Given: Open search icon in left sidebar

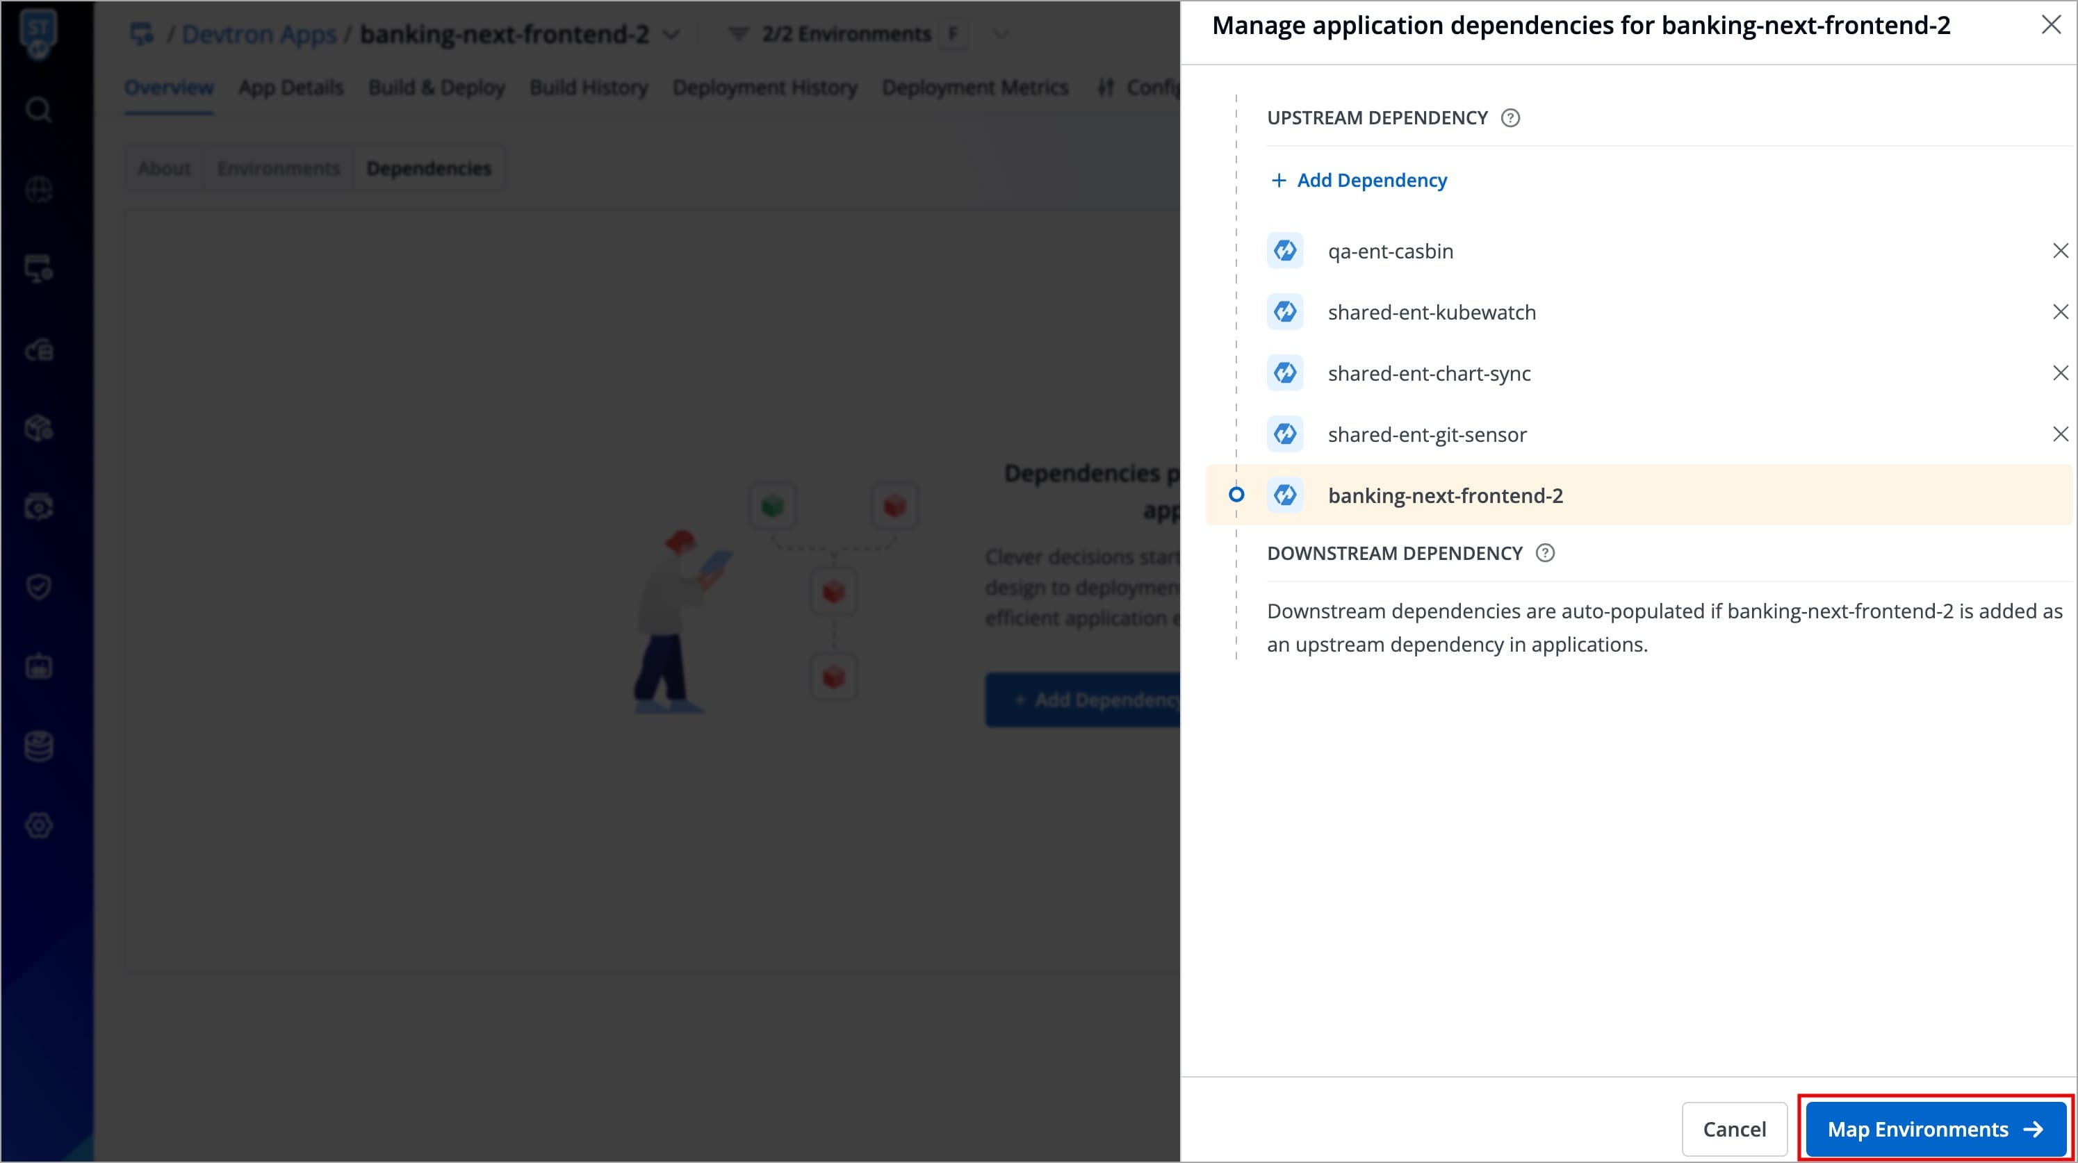Looking at the screenshot, I should (x=38, y=109).
